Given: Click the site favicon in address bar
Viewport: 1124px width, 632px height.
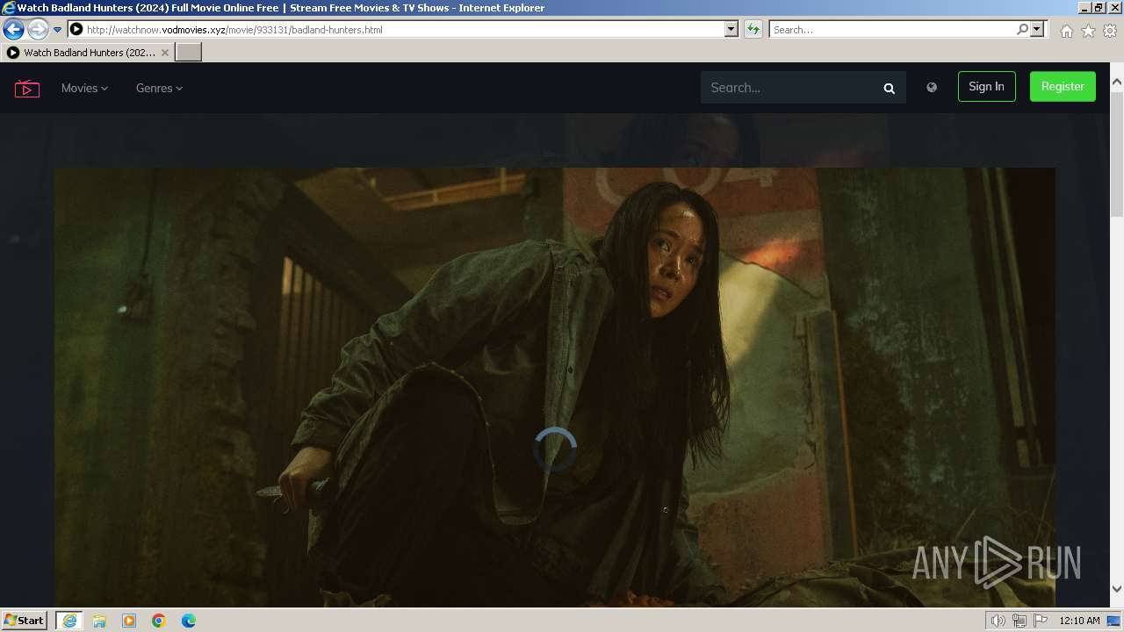Looking at the screenshot, I should 76,29.
